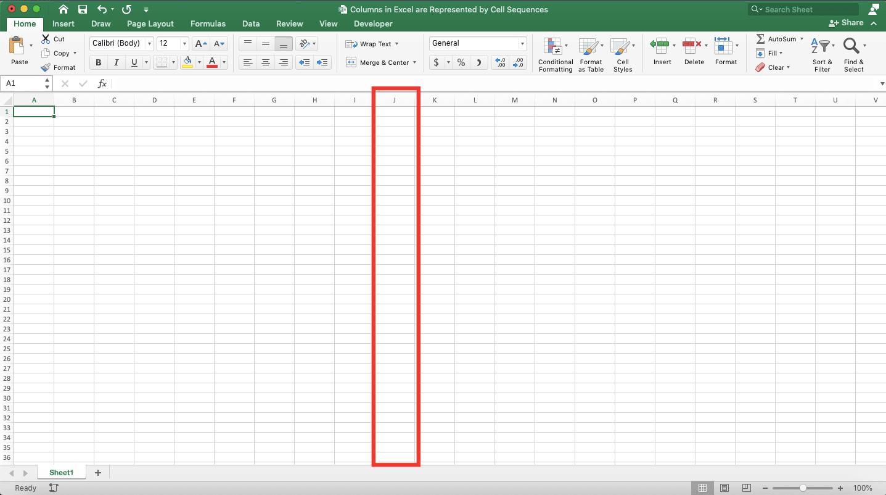Toggle Underline formatting
The height and width of the screenshot is (495, 886).
coord(134,62)
